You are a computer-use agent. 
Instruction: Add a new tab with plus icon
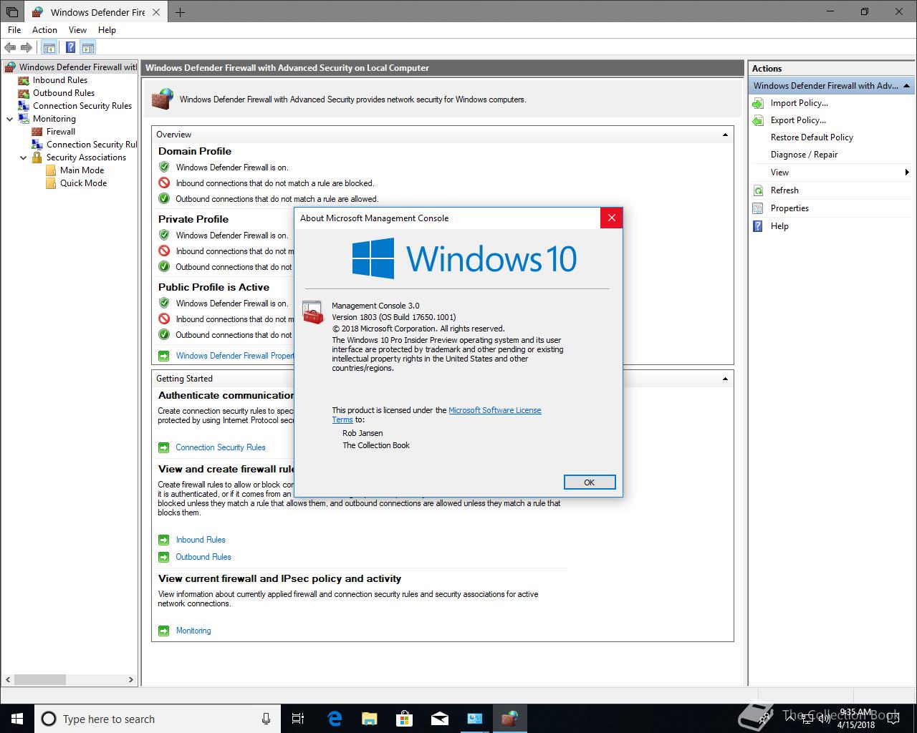tap(180, 12)
